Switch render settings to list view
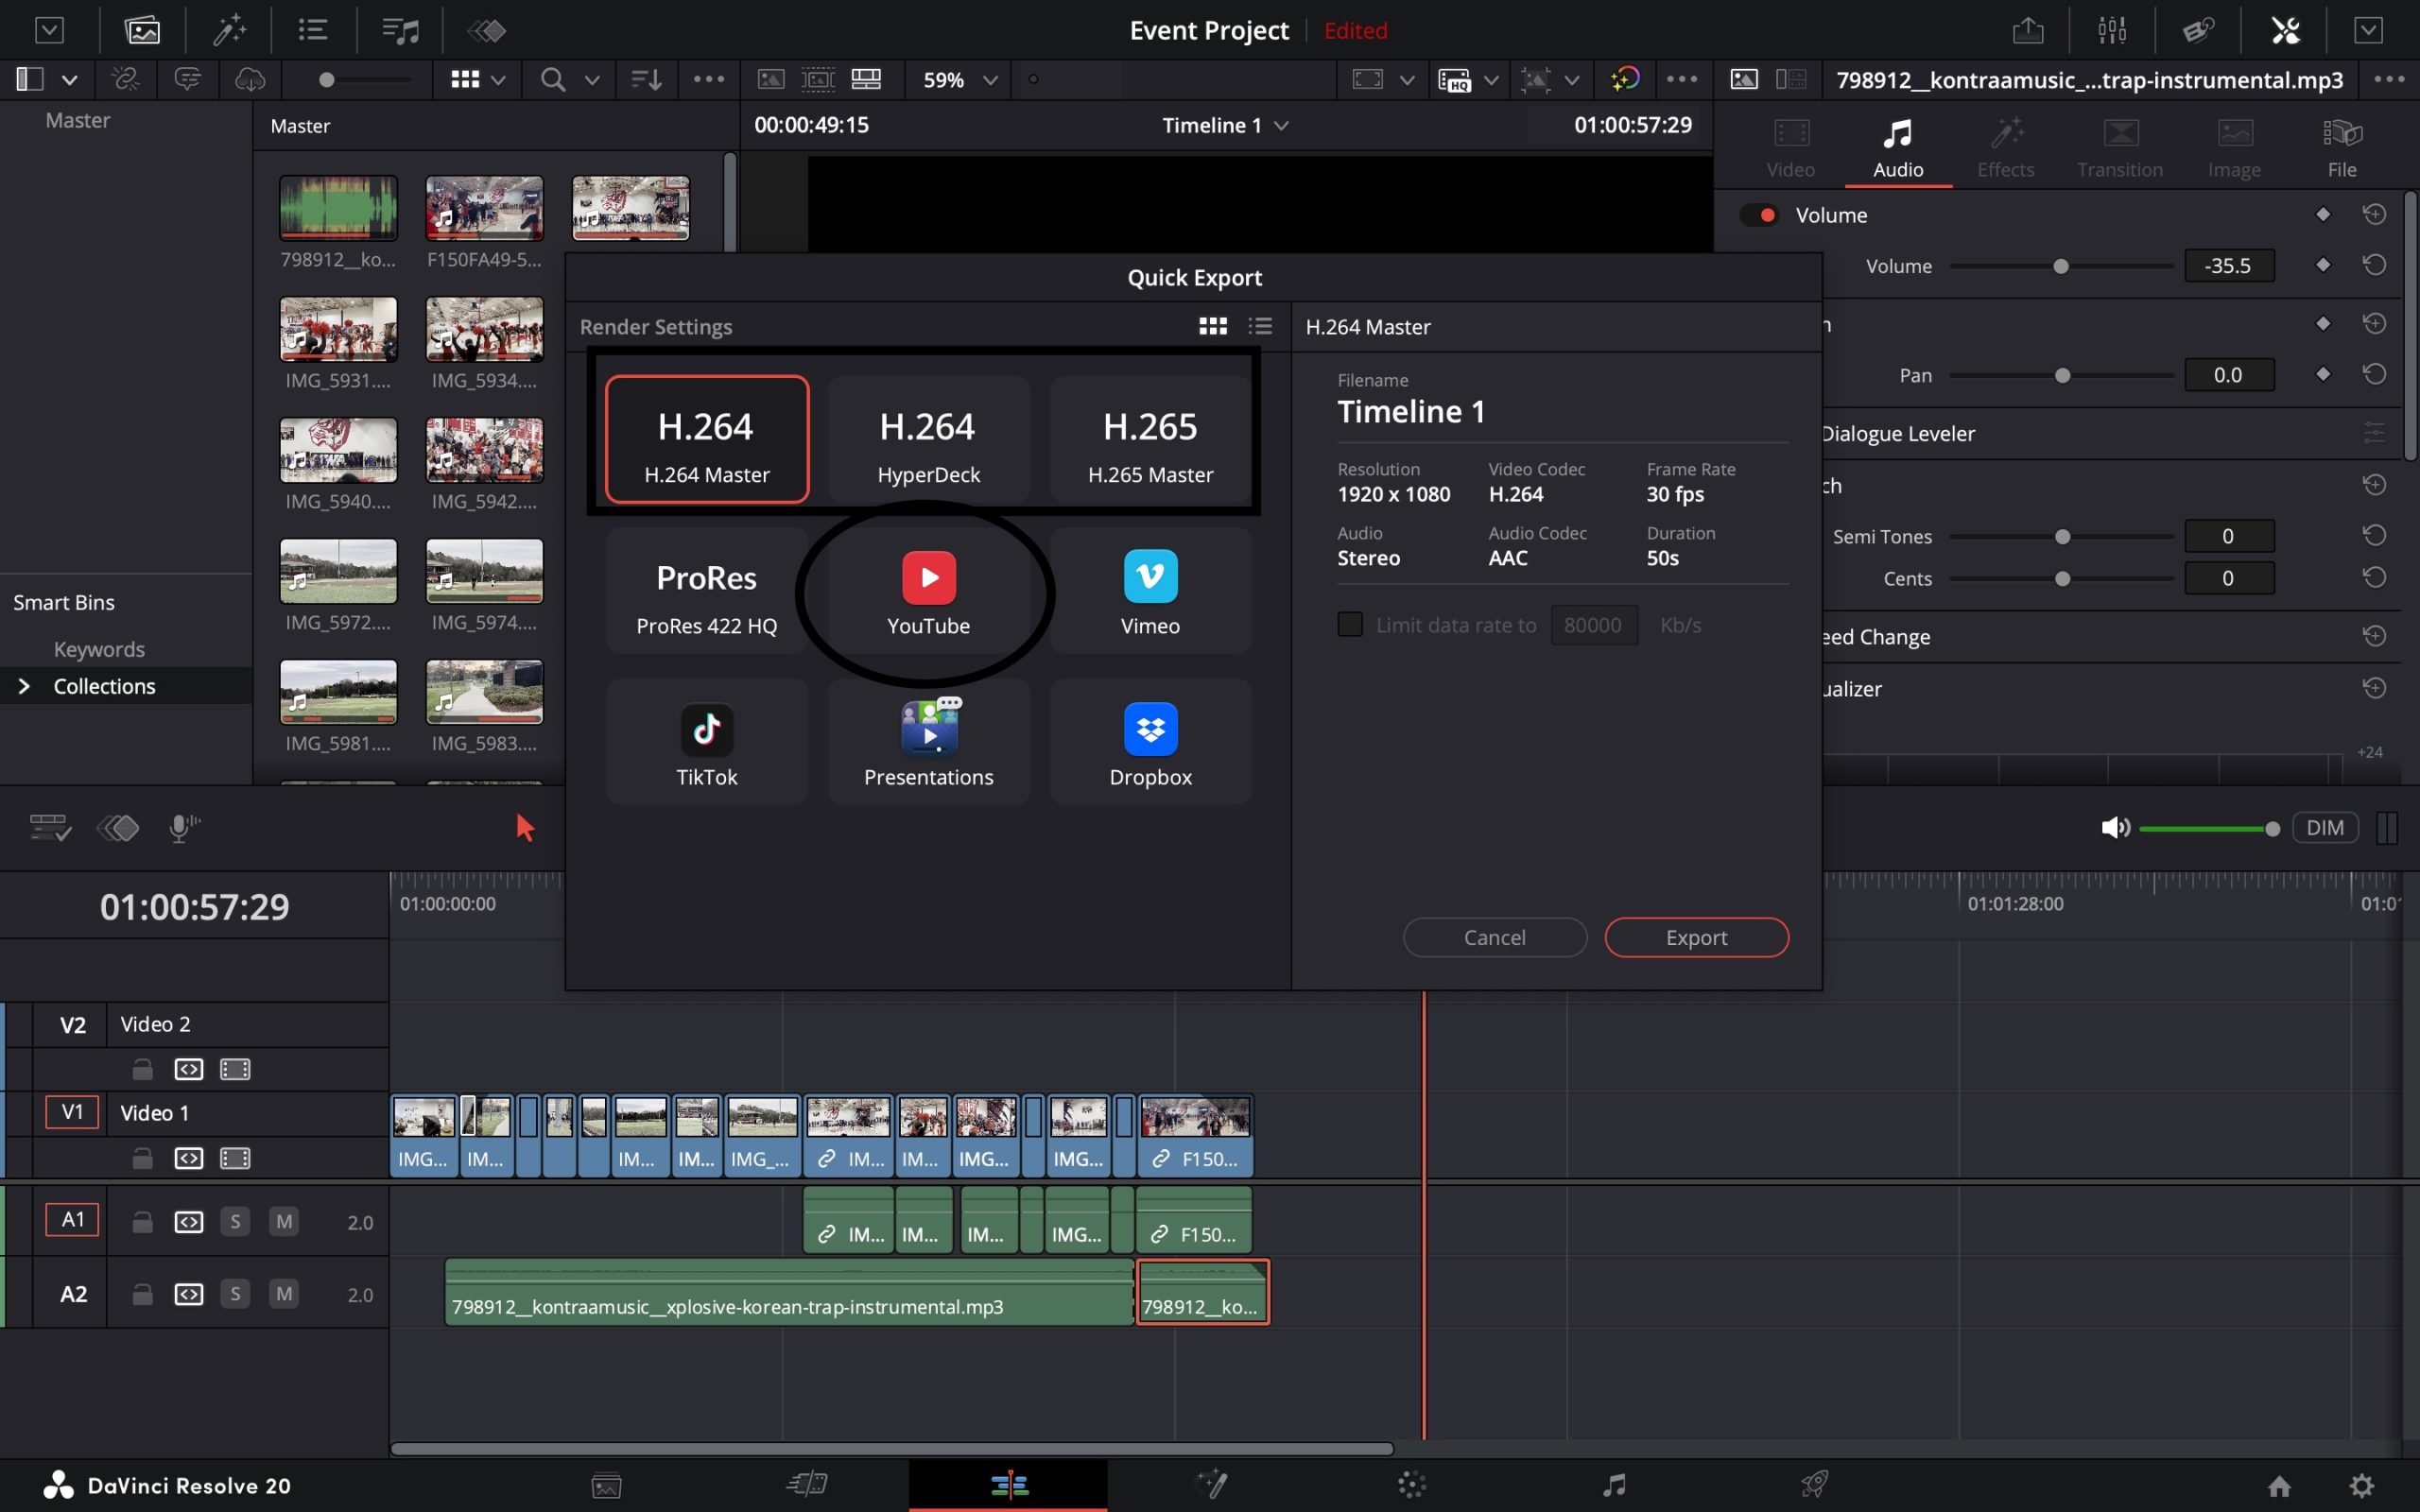 click(1260, 326)
